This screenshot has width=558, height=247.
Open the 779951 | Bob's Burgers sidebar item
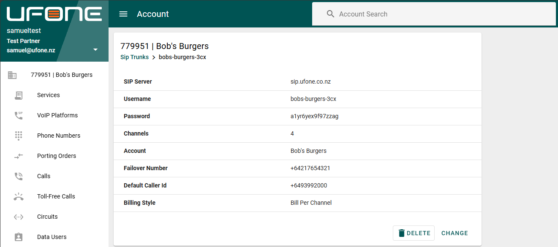click(54, 75)
